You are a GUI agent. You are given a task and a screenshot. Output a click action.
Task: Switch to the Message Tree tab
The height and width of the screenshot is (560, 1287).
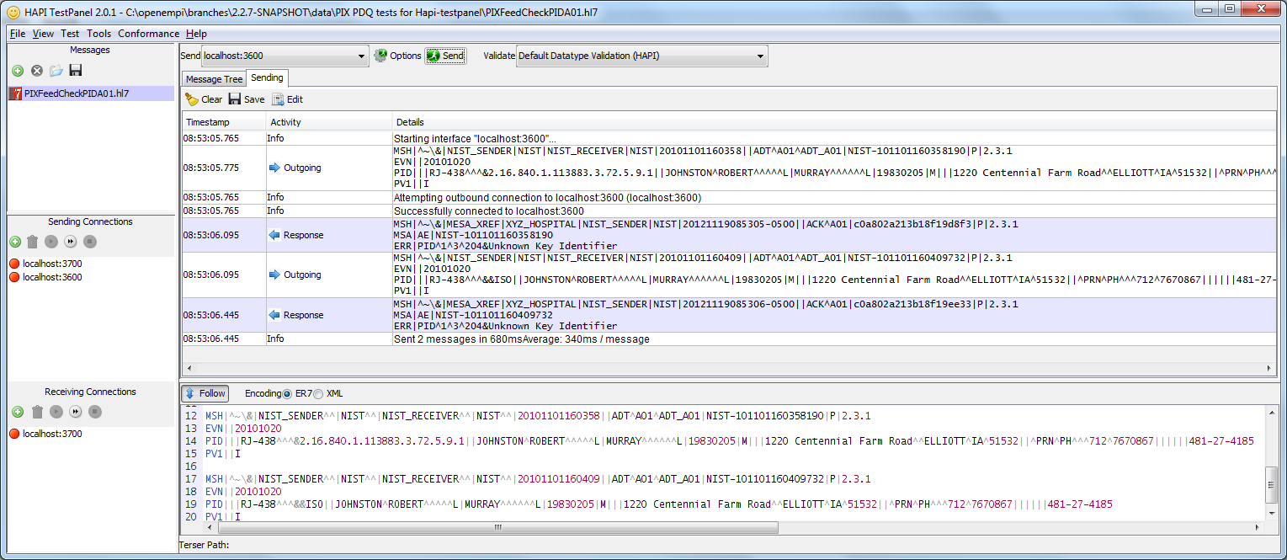point(214,79)
